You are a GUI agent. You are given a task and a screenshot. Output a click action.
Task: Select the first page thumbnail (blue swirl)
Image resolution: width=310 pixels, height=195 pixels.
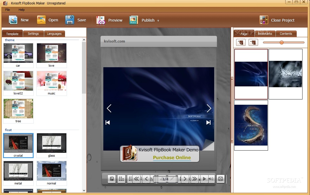(251, 74)
